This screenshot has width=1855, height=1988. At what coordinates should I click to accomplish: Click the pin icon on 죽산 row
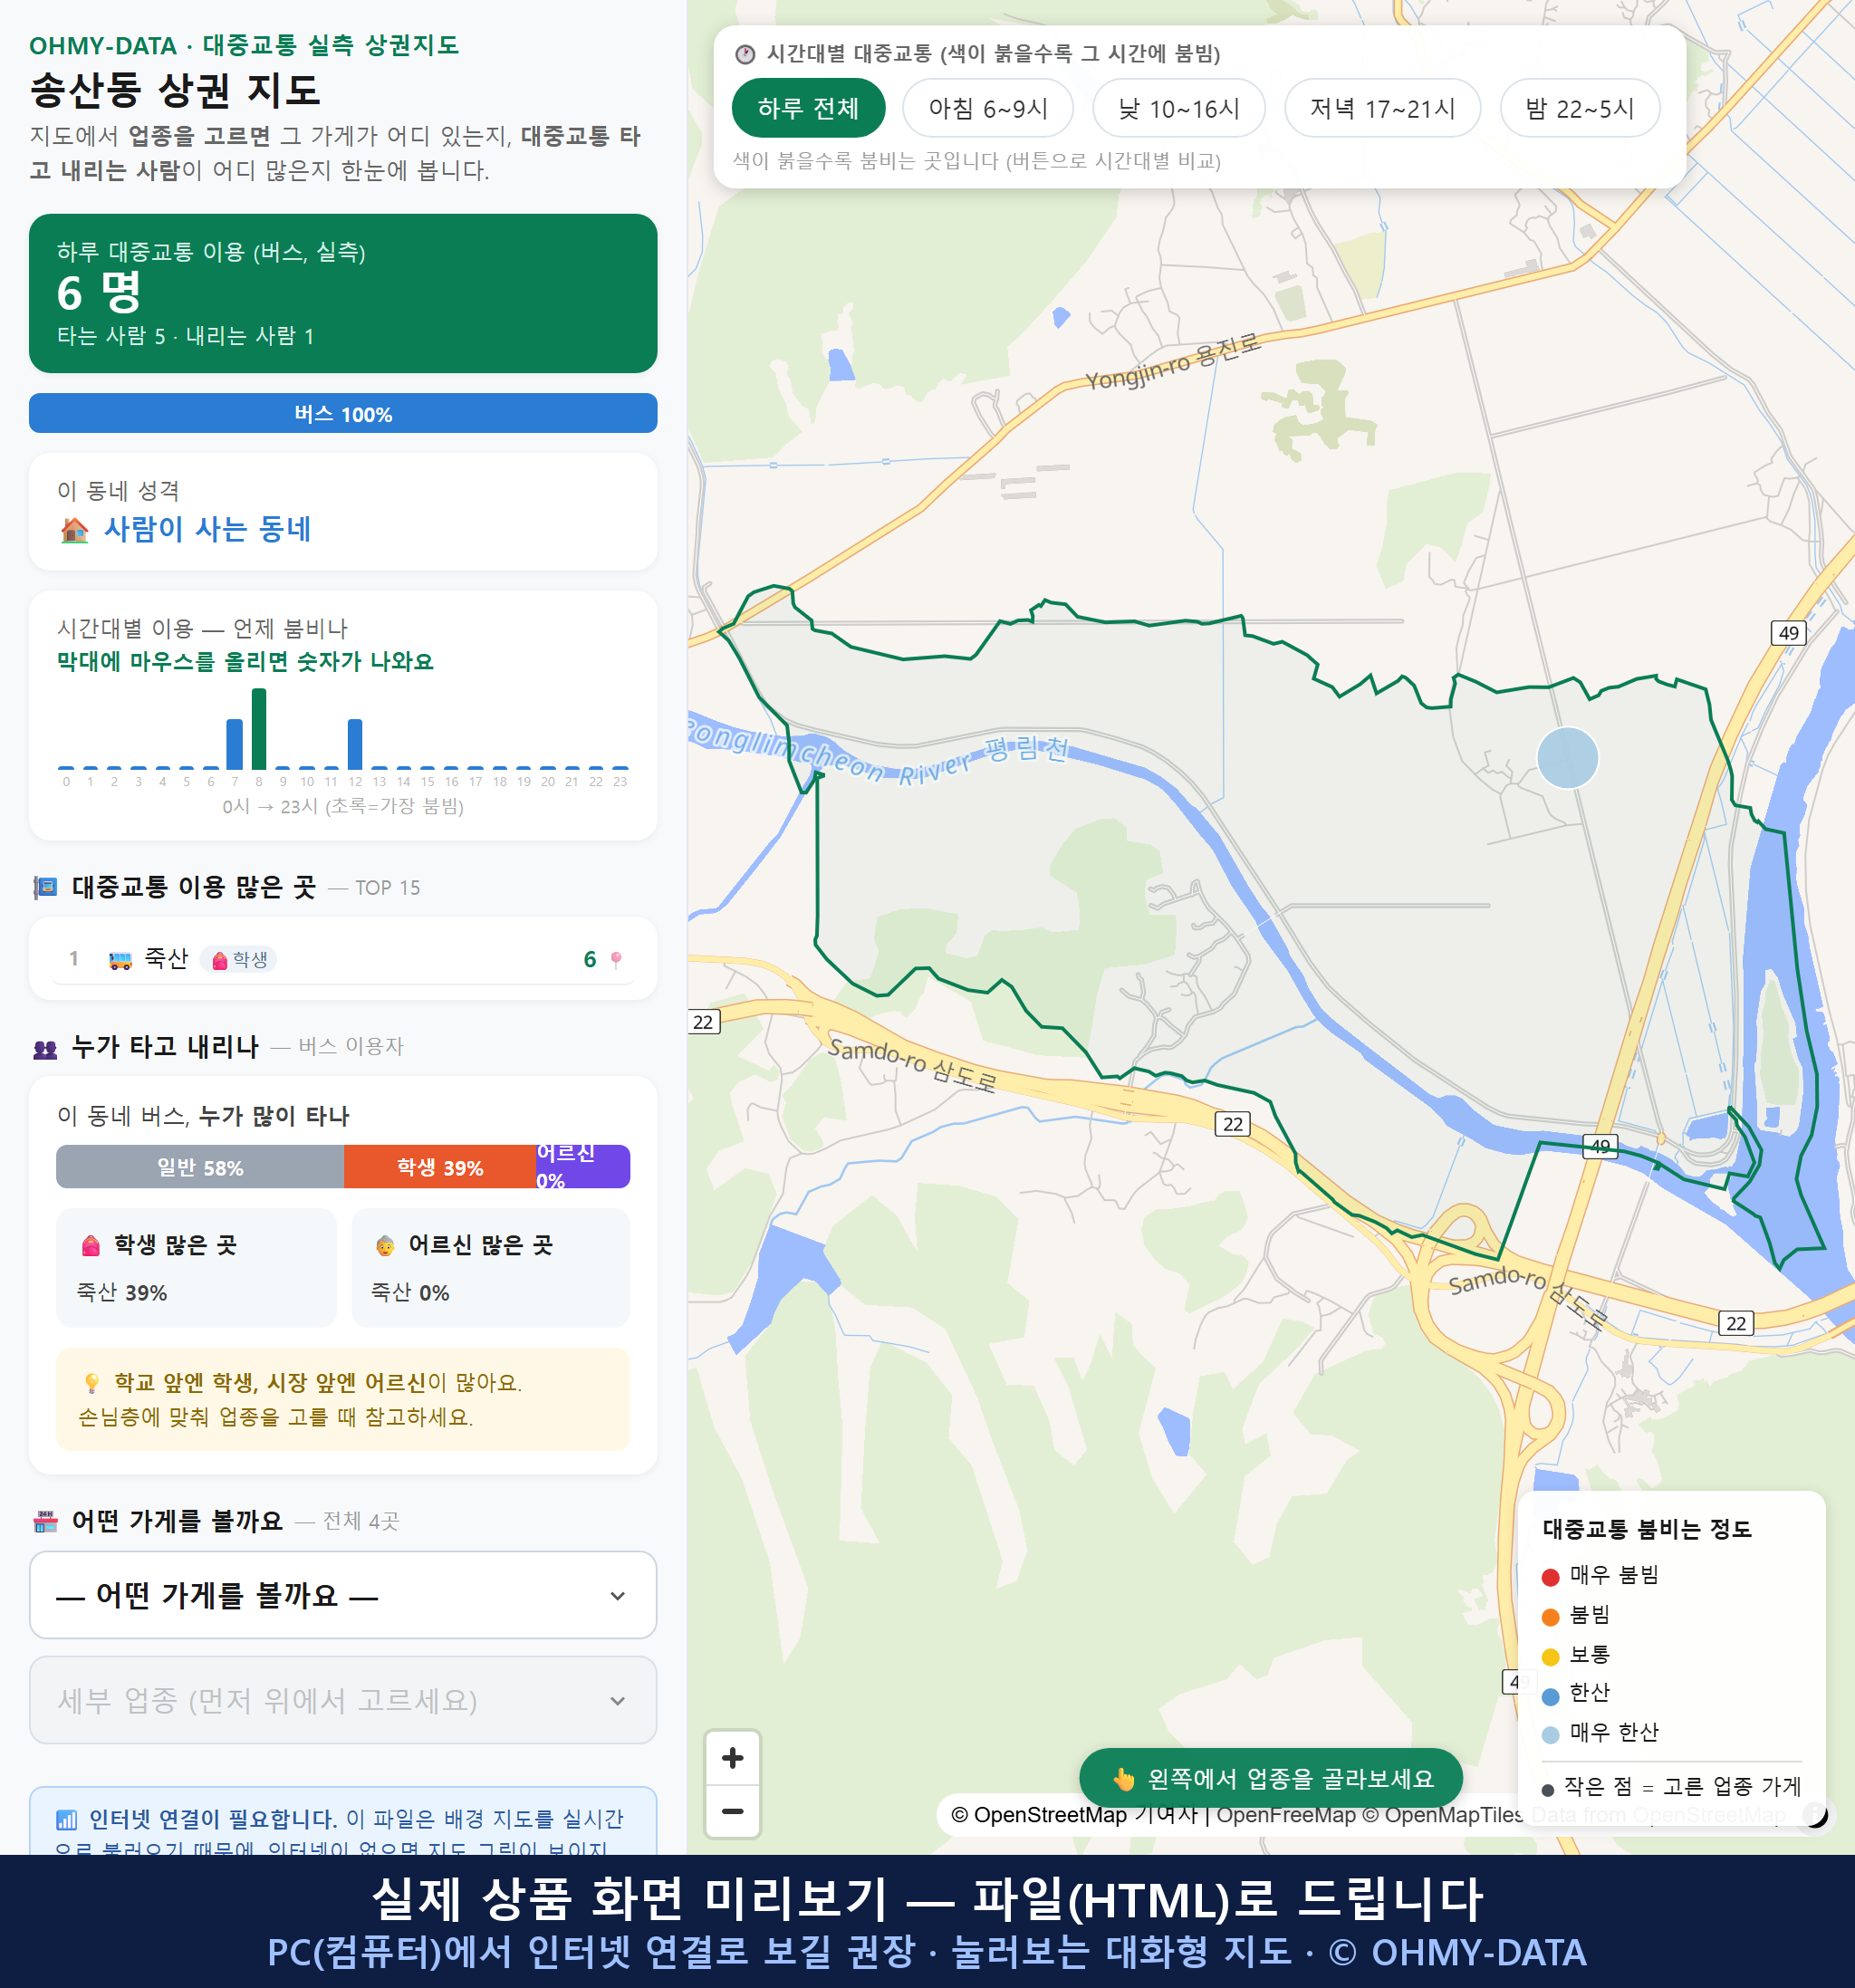616,960
